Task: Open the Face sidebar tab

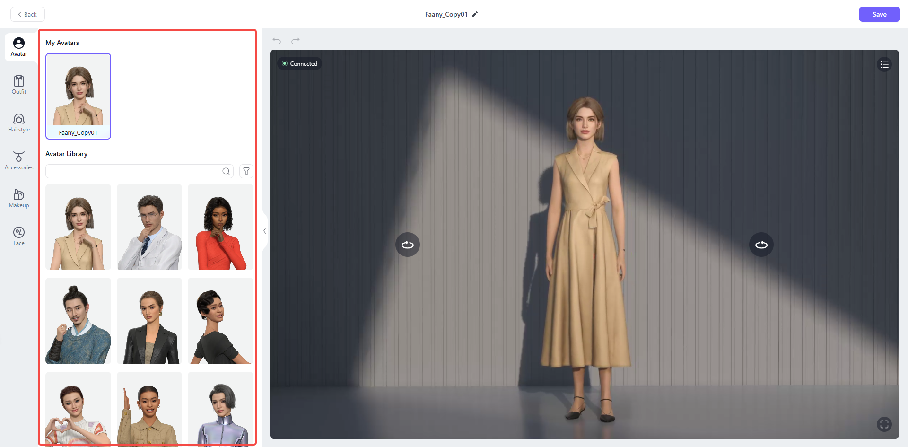Action: point(19,237)
